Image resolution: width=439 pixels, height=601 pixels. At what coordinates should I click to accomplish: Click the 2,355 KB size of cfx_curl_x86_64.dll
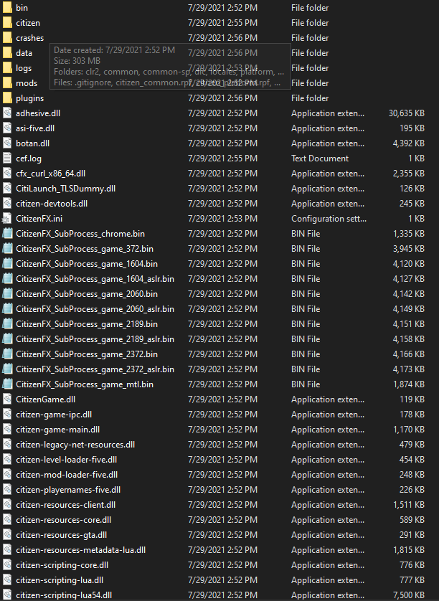tap(409, 174)
